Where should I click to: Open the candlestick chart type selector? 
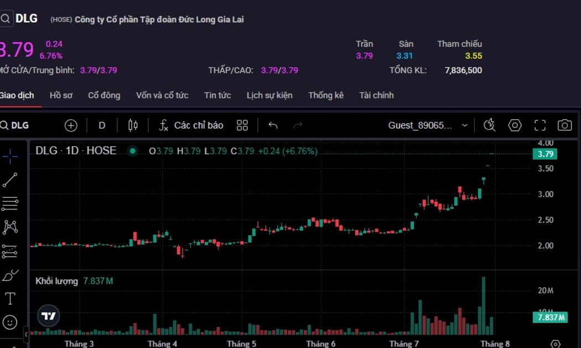133,125
